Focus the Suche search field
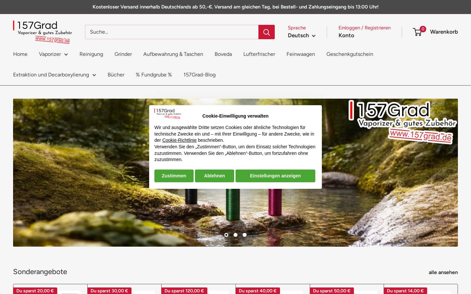The image size is (471, 294). pos(172,32)
